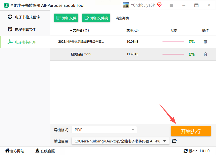Image resolution: width=216 pixels, height=155 pixels.
Task: Open the 官方网站 link
Action: click(15, 151)
